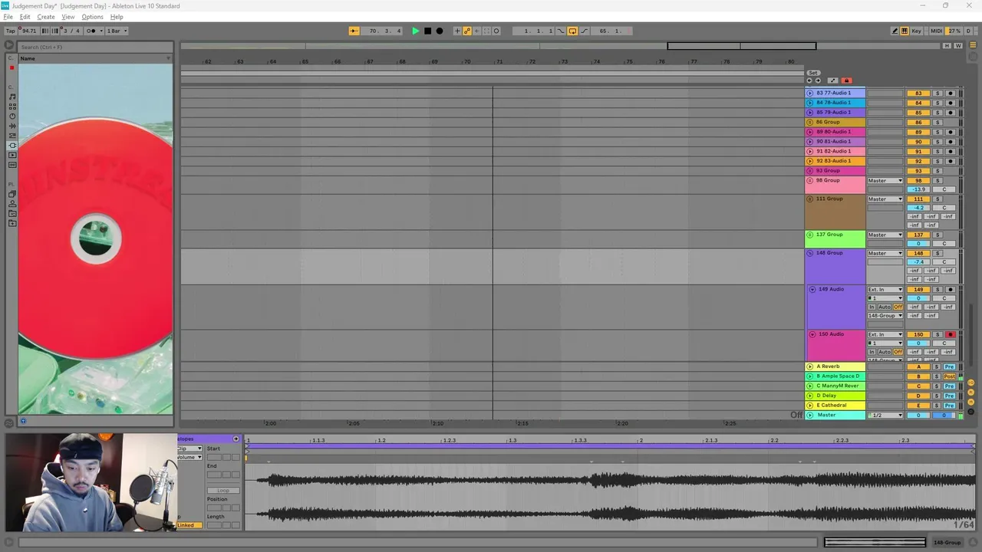This screenshot has width=982, height=552.
Task: Click the 111 Group volume slider -4.2
Action: (918, 208)
